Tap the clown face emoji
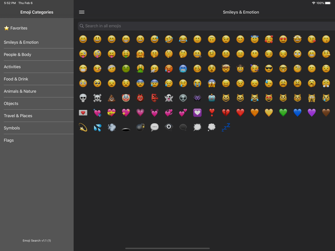Screen dimensions: 335x251 (x=126, y=98)
